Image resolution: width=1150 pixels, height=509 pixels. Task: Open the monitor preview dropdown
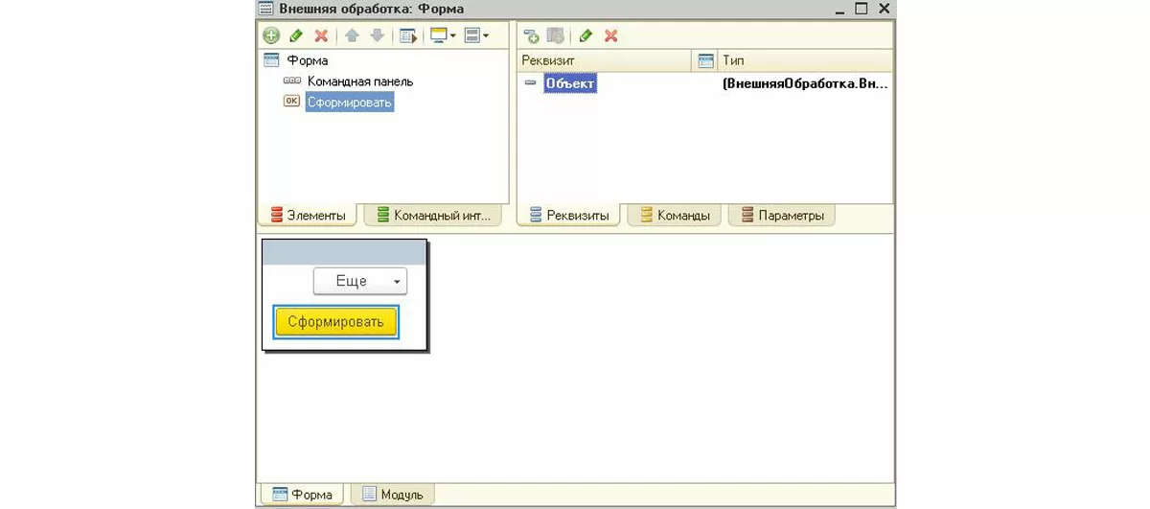[x=443, y=35]
